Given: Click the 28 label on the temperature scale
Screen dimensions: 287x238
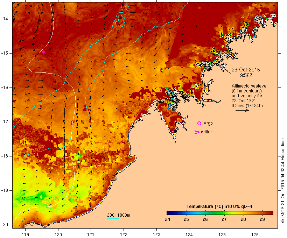Looking at the screenshot, I should click(x=243, y=219).
